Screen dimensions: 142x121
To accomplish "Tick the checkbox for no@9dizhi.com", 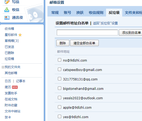I will 59,60.
